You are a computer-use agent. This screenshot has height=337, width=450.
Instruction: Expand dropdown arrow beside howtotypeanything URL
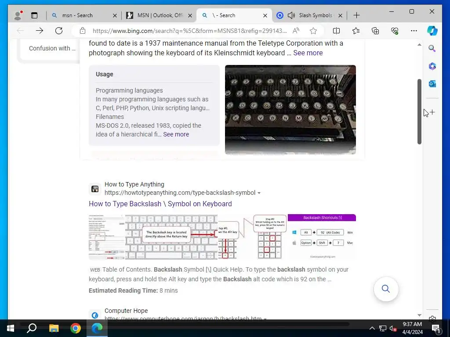click(259, 193)
